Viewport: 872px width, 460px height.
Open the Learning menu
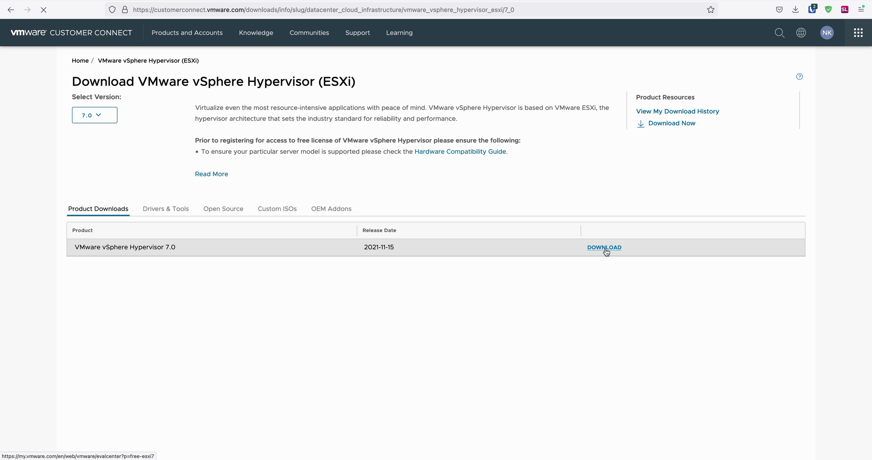[399, 33]
